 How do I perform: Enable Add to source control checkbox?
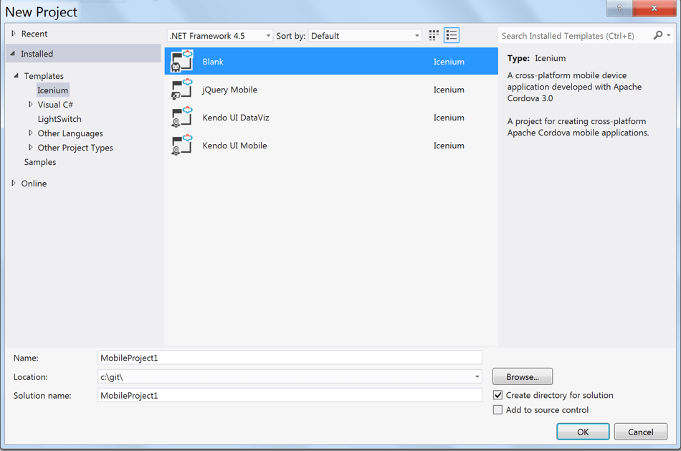(497, 409)
